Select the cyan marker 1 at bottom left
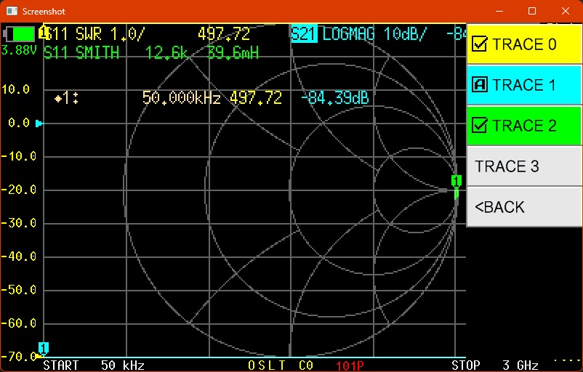Viewport: 583px width, 372px height. point(43,348)
